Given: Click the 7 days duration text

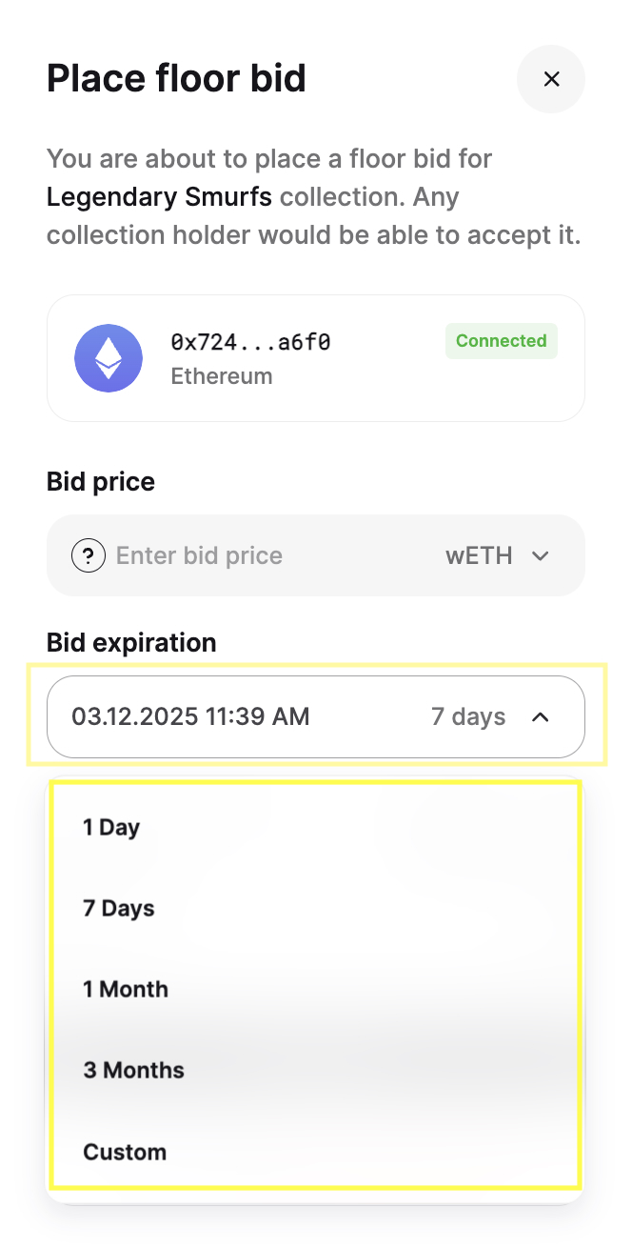Looking at the screenshot, I should pos(468,716).
